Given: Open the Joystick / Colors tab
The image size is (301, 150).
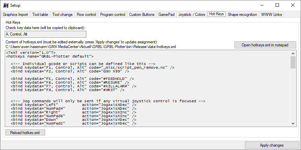Looking at the screenshot, I should (x=192, y=15).
